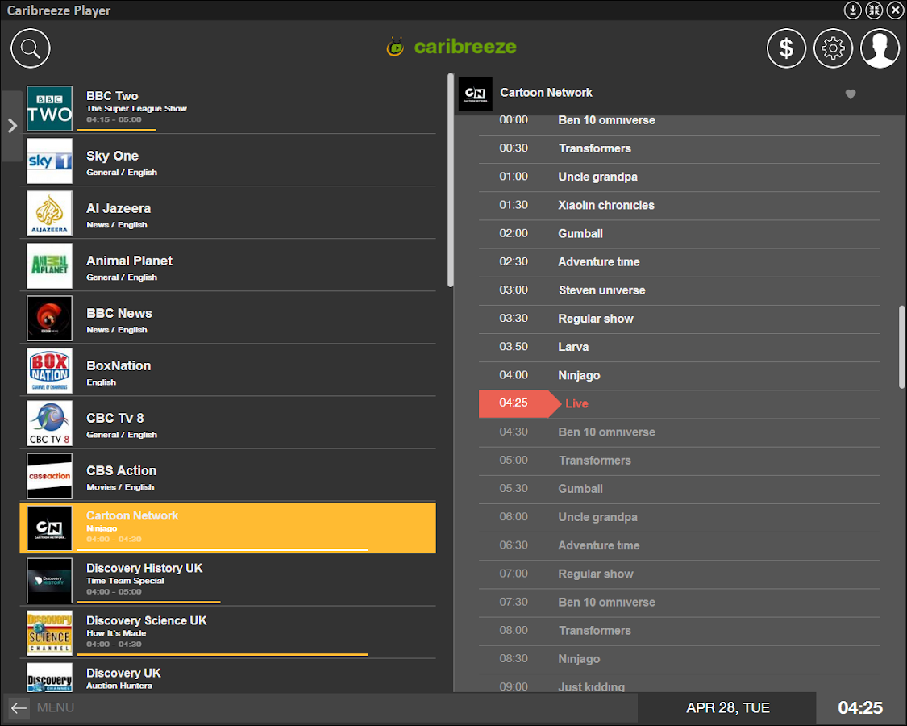Click the download icon in title bar
The width and height of the screenshot is (907, 726).
point(852,10)
